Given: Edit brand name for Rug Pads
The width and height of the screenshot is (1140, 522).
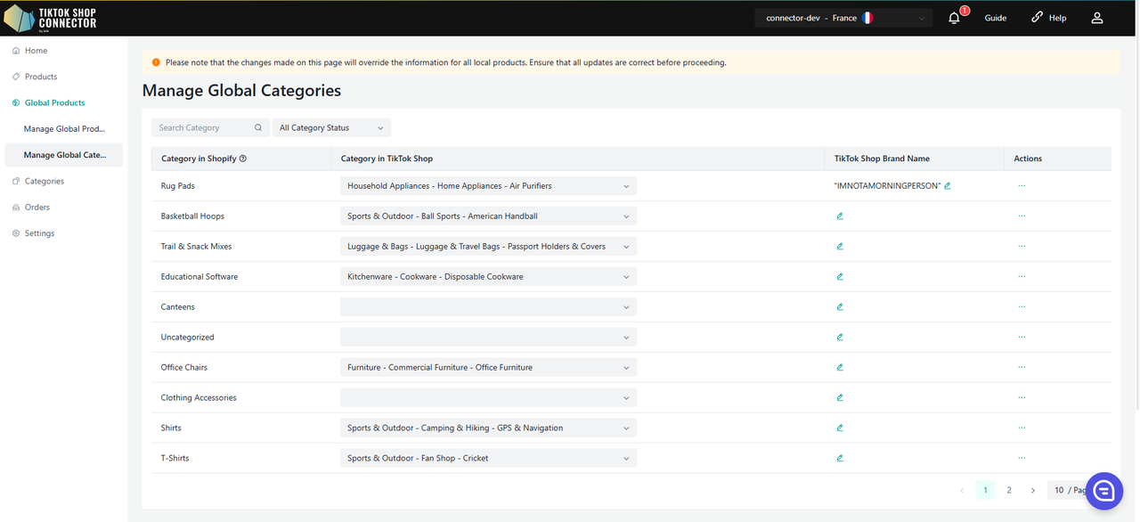Looking at the screenshot, I should coord(948,186).
